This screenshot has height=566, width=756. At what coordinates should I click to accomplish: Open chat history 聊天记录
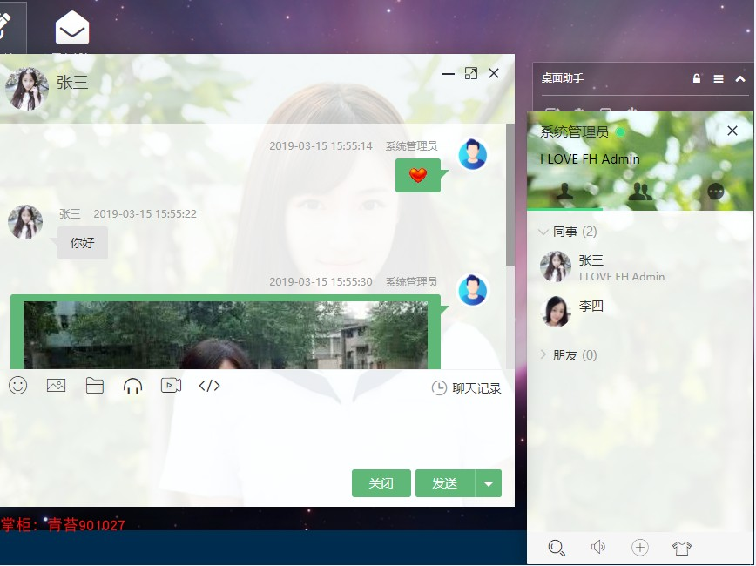466,388
